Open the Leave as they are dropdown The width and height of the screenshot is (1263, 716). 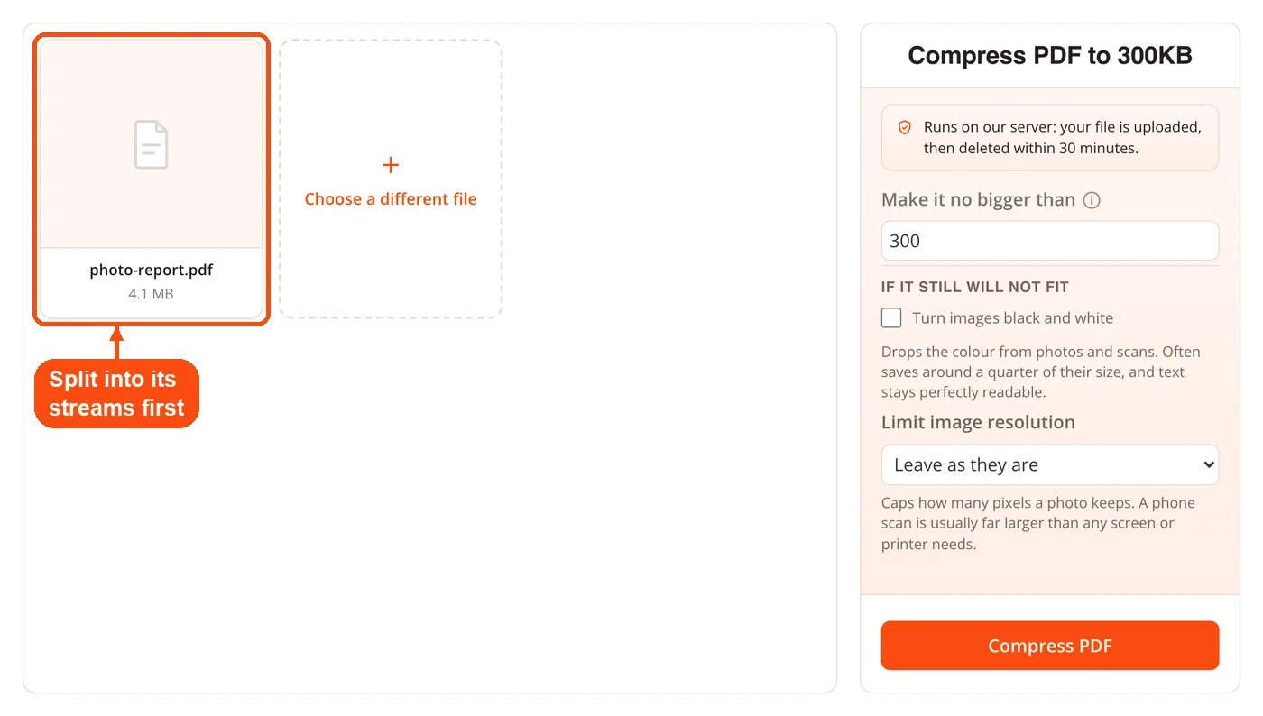1050,465
